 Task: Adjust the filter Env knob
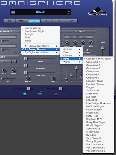[91, 42]
